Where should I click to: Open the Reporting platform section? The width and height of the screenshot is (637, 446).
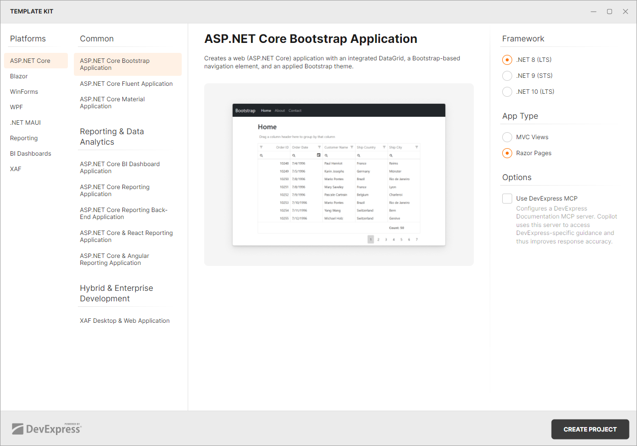(x=23, y=138)
